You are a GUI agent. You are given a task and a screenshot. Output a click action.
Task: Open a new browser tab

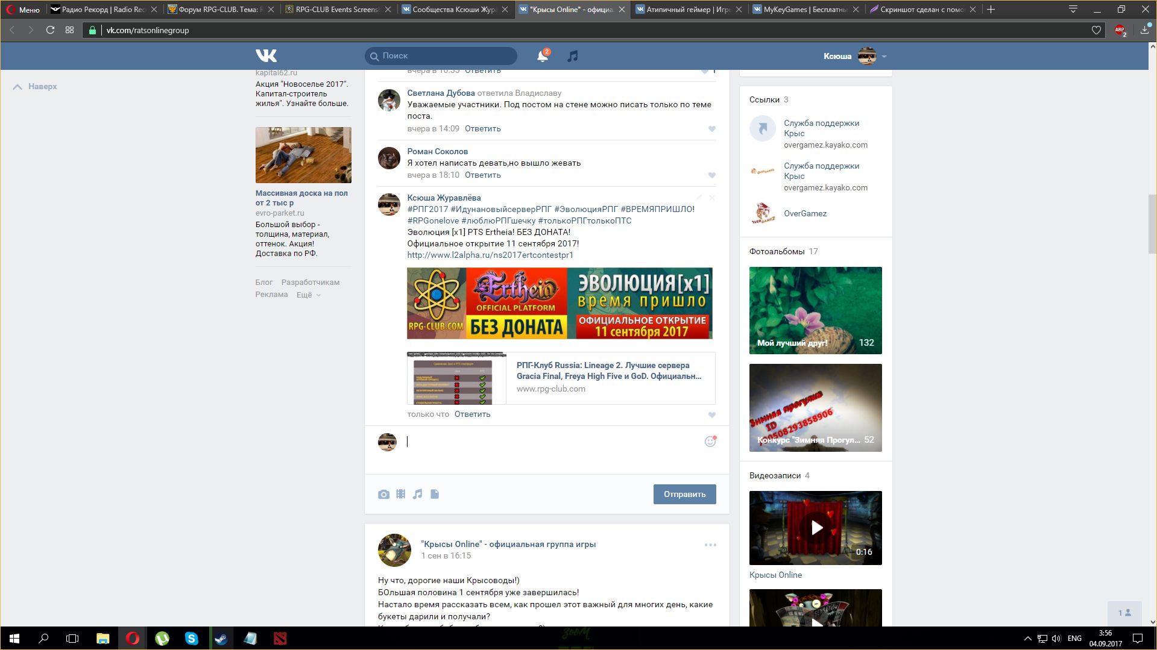(991, 10)
